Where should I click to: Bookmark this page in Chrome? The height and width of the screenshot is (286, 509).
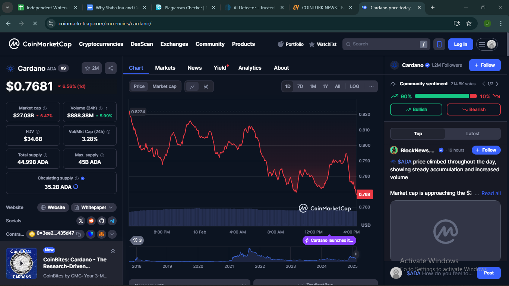click(469, 23)
